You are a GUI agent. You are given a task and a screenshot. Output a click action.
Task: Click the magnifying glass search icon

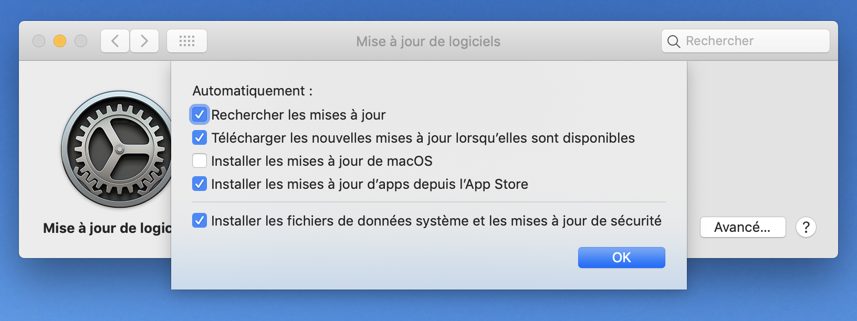674,41
